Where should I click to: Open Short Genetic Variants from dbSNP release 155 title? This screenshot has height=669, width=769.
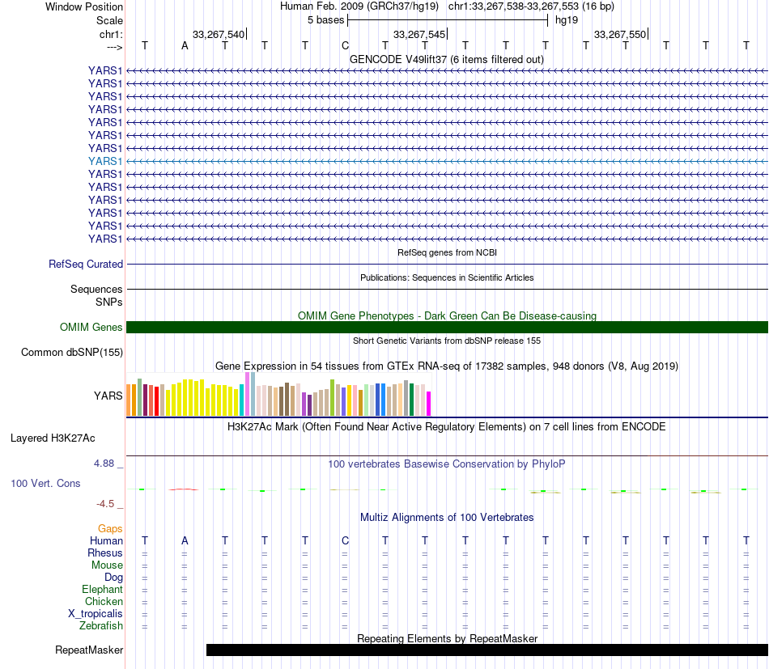(x=447, y=341)
